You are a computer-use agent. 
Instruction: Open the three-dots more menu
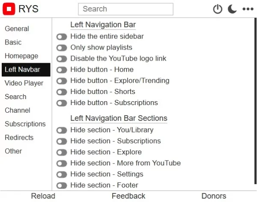pos(248,9)
